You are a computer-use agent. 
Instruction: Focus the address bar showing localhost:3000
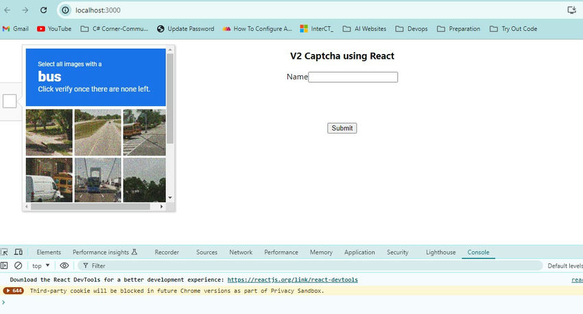tap(312, 10)
